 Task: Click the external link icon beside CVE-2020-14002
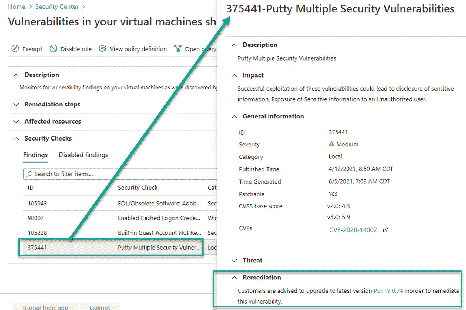[x=385, y=230]
